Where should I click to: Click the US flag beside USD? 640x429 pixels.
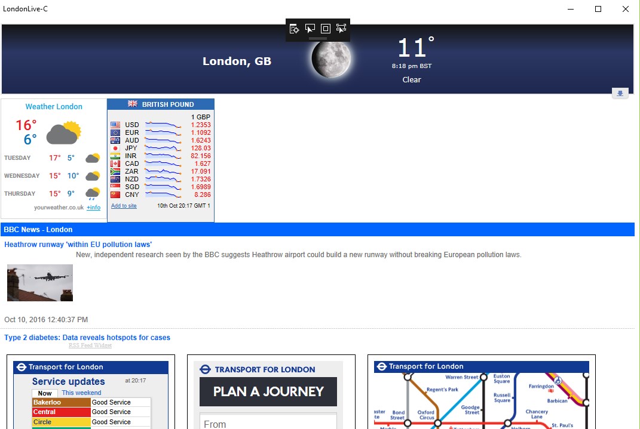tap(115, 125)
